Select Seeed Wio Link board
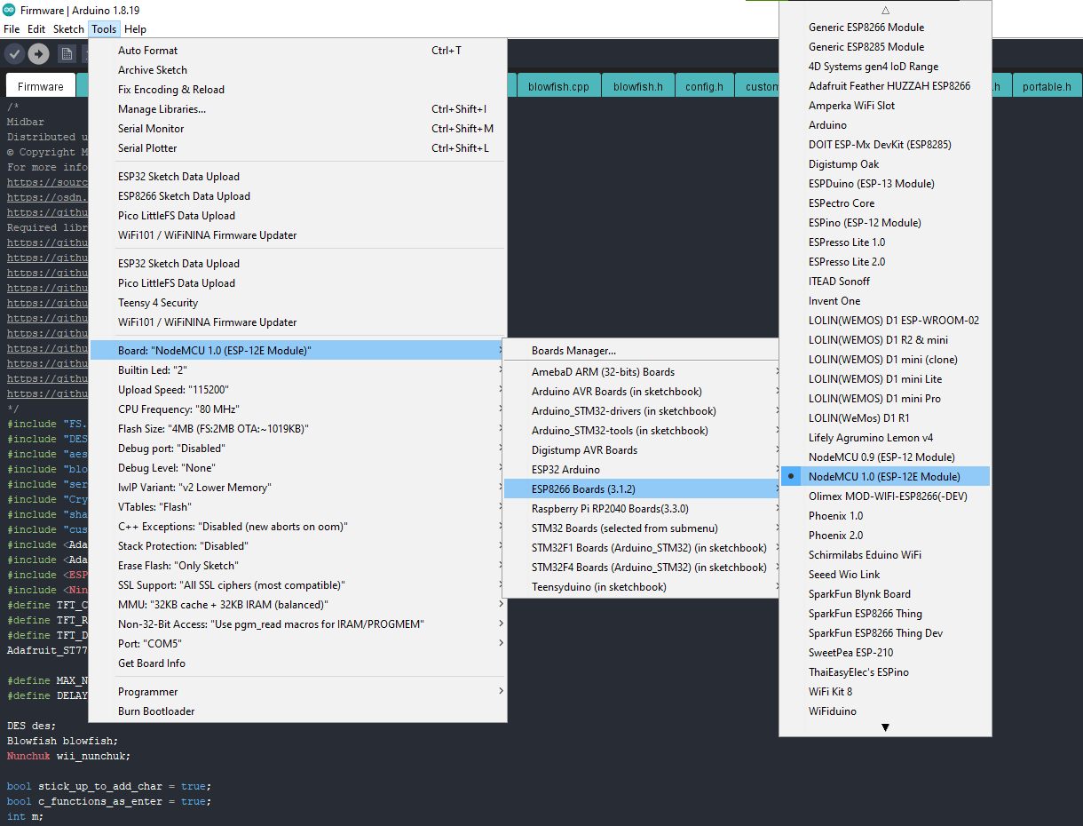Viewport: 1083px width, 826px height. pyautogui.click(x=885, y=575)
